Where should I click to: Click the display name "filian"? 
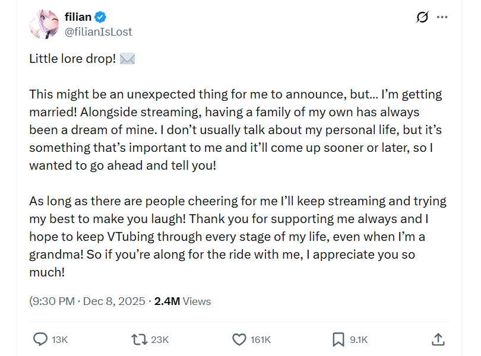click(x=78, y=18)
